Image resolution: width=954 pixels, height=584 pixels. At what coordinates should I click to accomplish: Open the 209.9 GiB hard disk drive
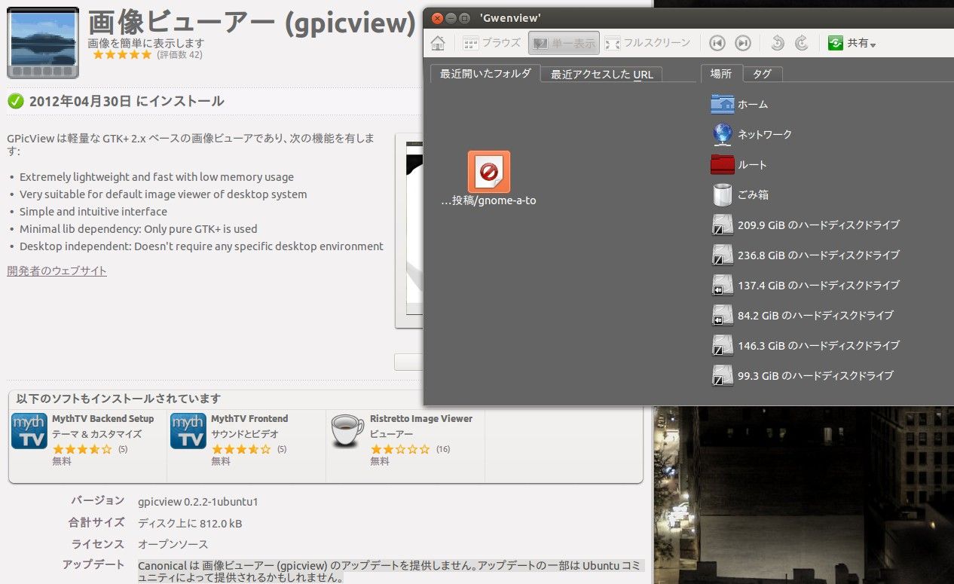pos(806,225)
